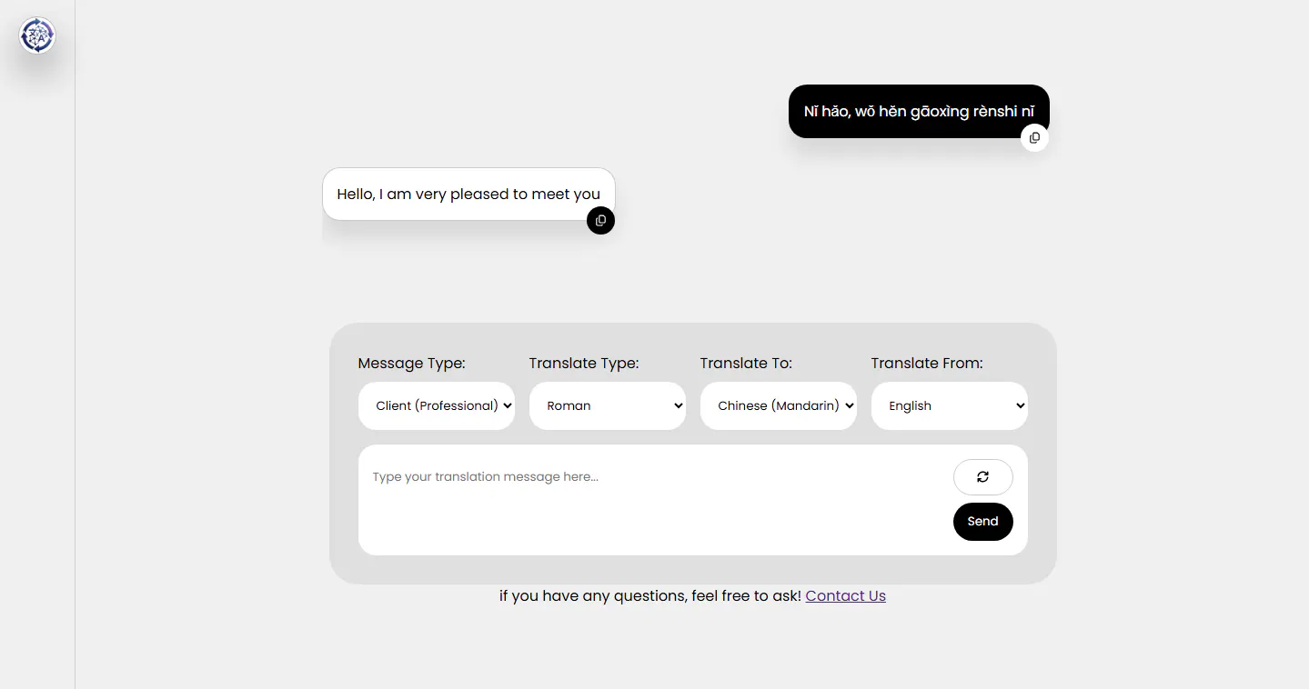
Task: Click the 'Hello, I am very pleased to meet you' bubble
Action: point(468,194)
